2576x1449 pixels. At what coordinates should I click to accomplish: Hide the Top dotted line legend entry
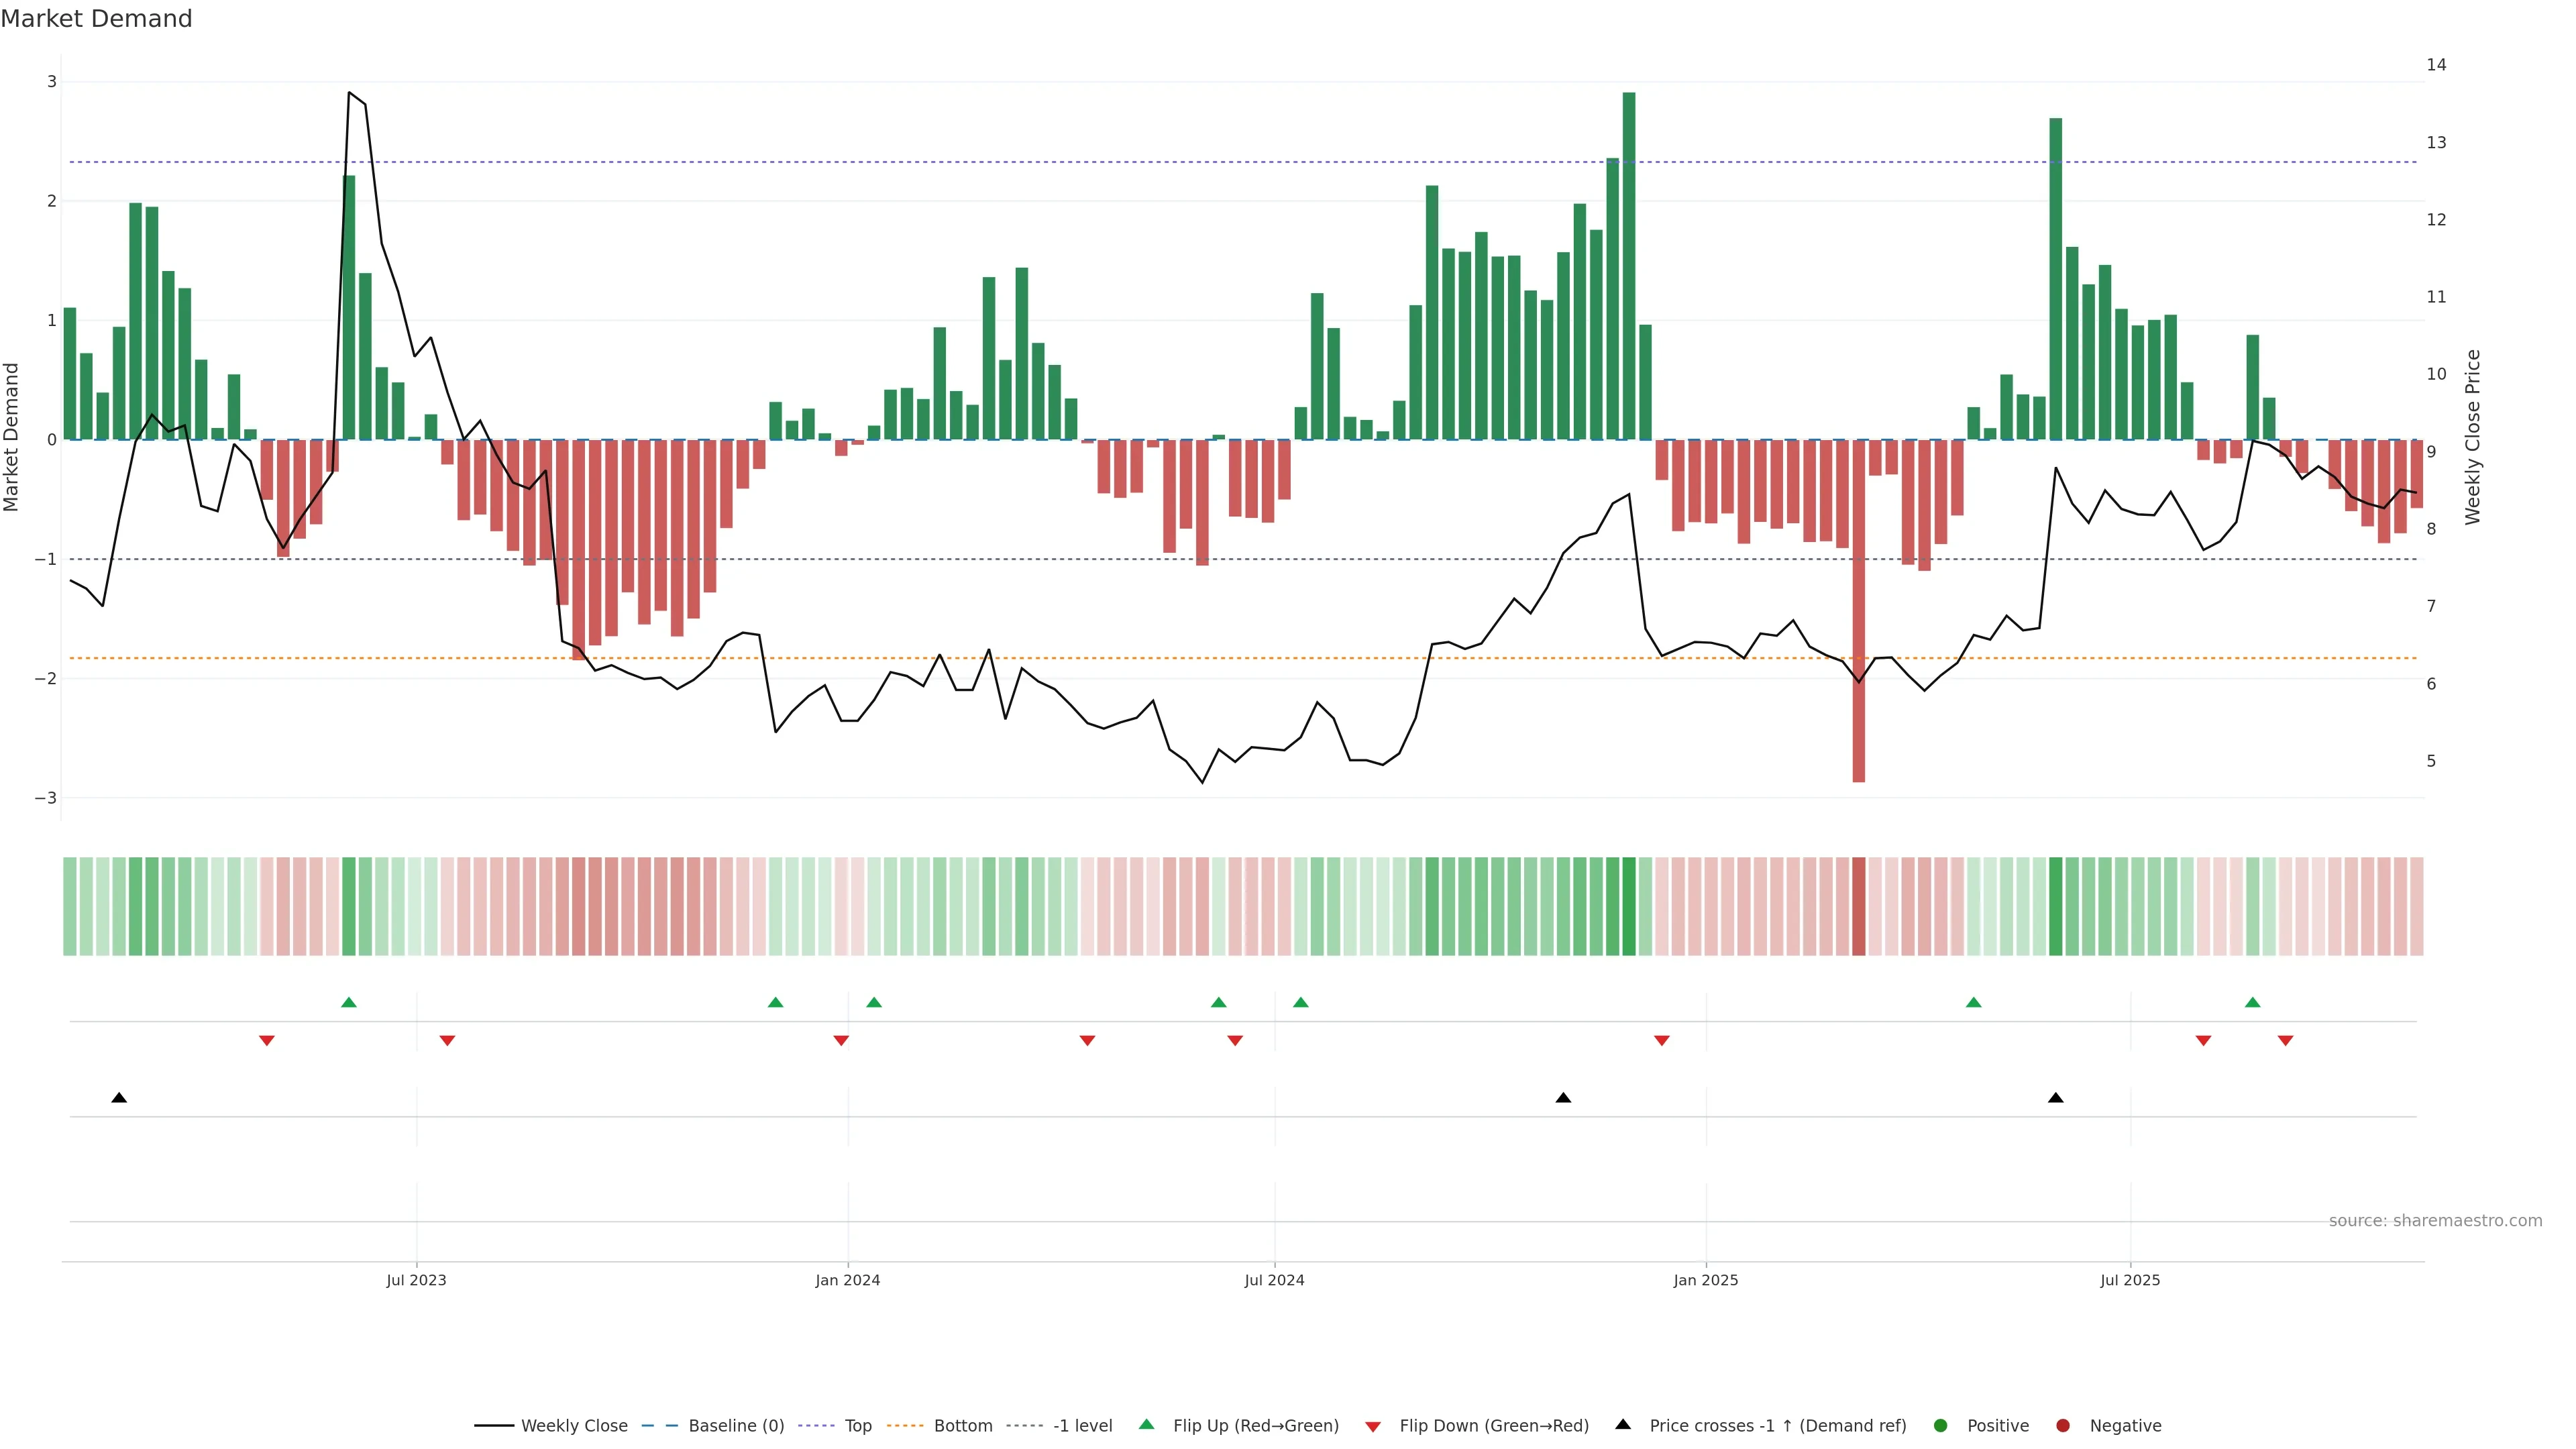click(x=857, y=1426)
